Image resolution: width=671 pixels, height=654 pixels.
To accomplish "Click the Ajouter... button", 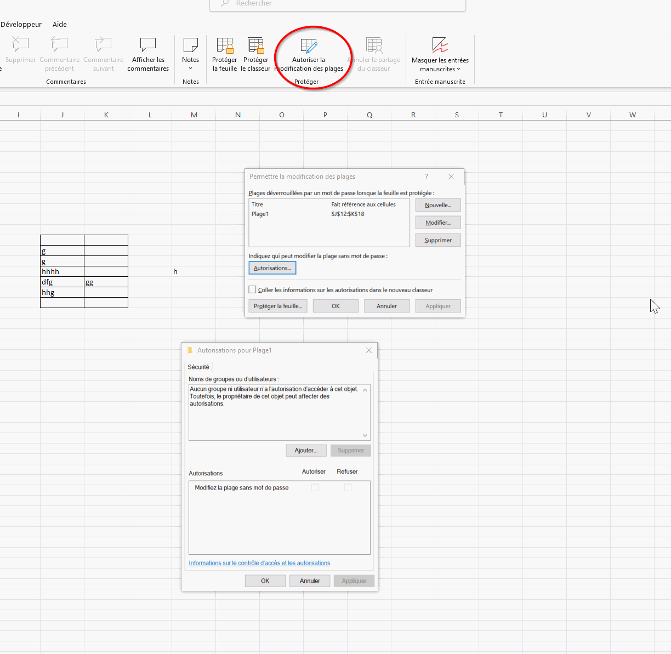I will (x=306, y=450).
